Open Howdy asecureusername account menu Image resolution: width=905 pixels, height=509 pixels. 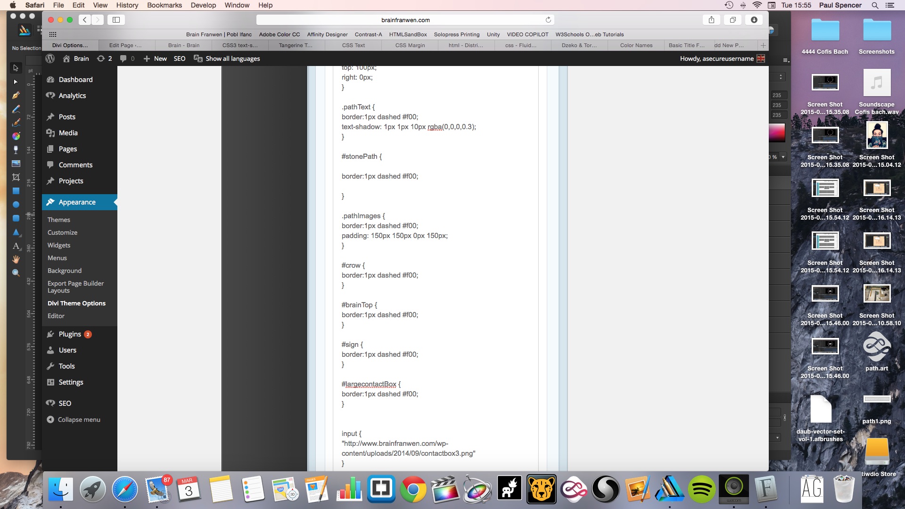click(x=716, y=58)
